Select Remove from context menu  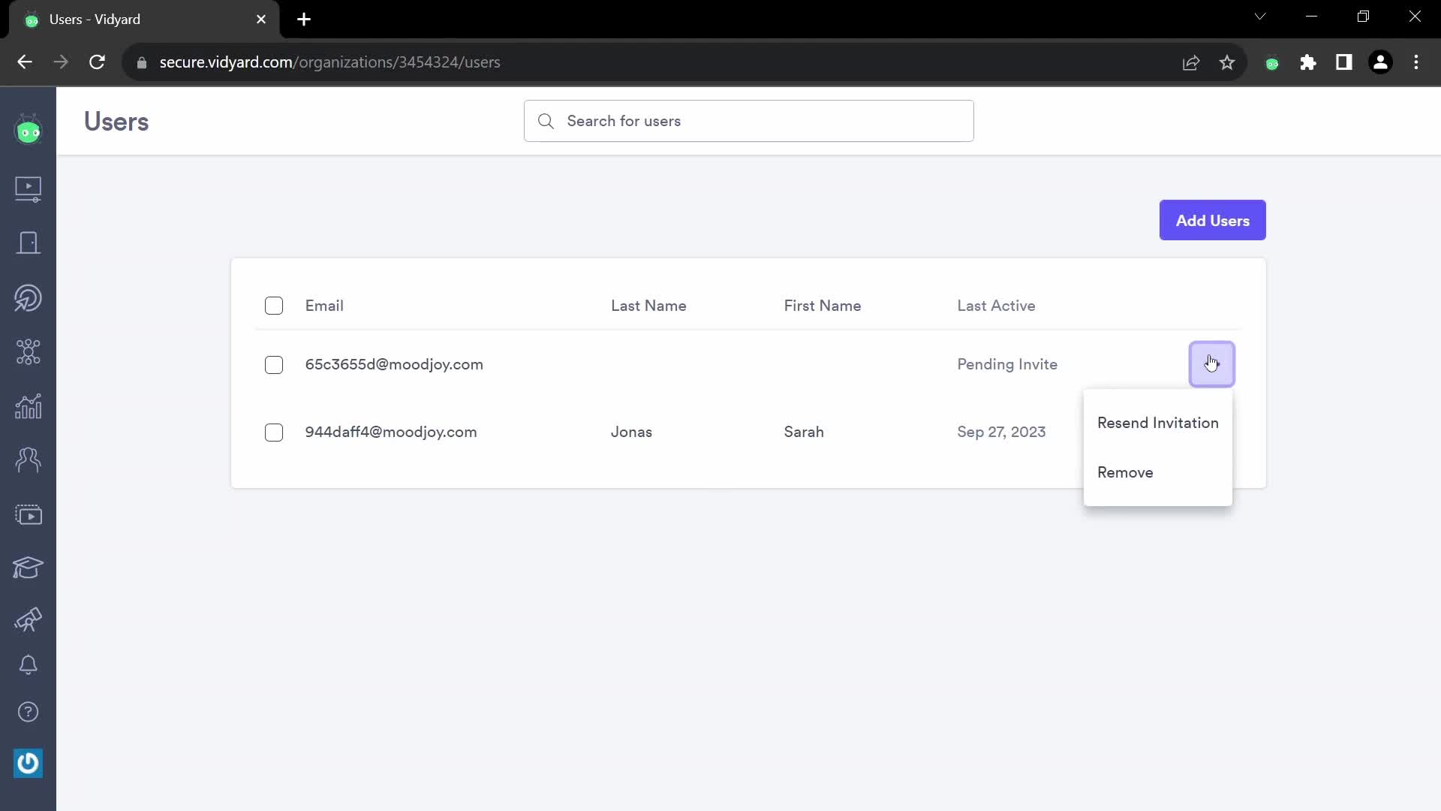[1125, 472]
